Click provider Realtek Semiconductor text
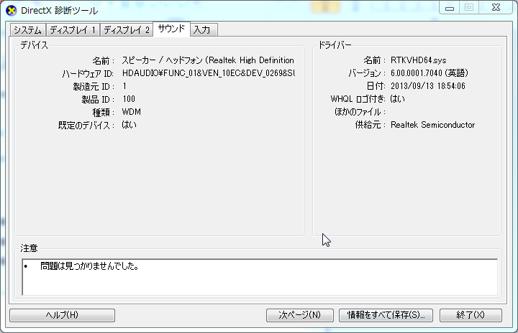518x333 pixels. pos(433,125)
